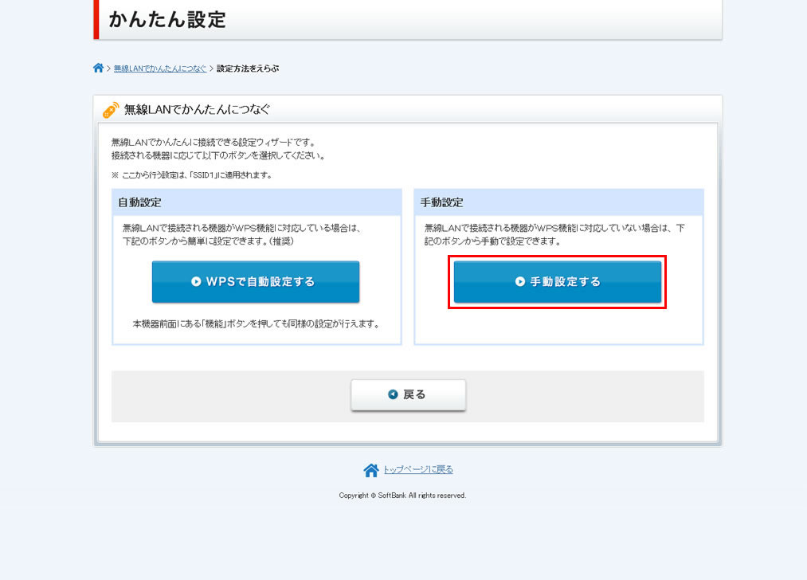
Task: Click the manual setup description about WPS-incompatible devices
Action: click(554, 234)
